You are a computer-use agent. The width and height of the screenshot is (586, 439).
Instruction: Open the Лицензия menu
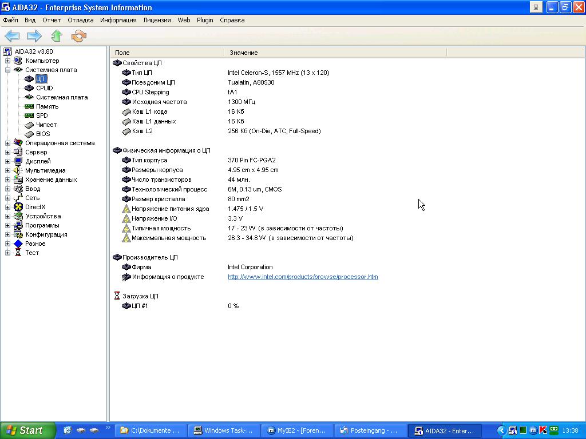point(157,20)
